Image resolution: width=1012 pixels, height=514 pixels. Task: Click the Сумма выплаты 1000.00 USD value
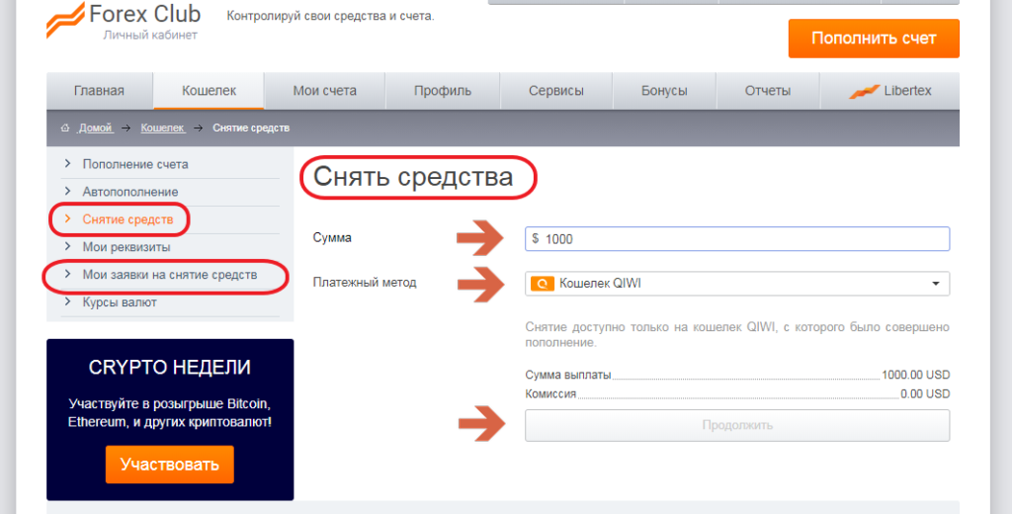[x=916, y=376]
